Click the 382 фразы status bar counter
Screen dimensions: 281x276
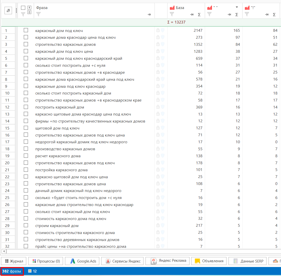(12, 271)
